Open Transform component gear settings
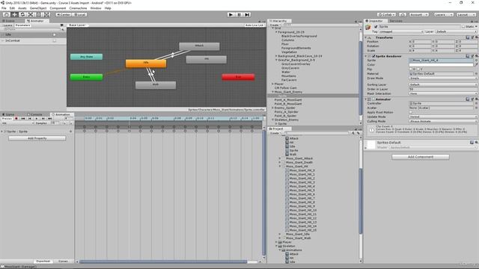The width and height of the screenshot is (479, 269). [x=476, y=37]
